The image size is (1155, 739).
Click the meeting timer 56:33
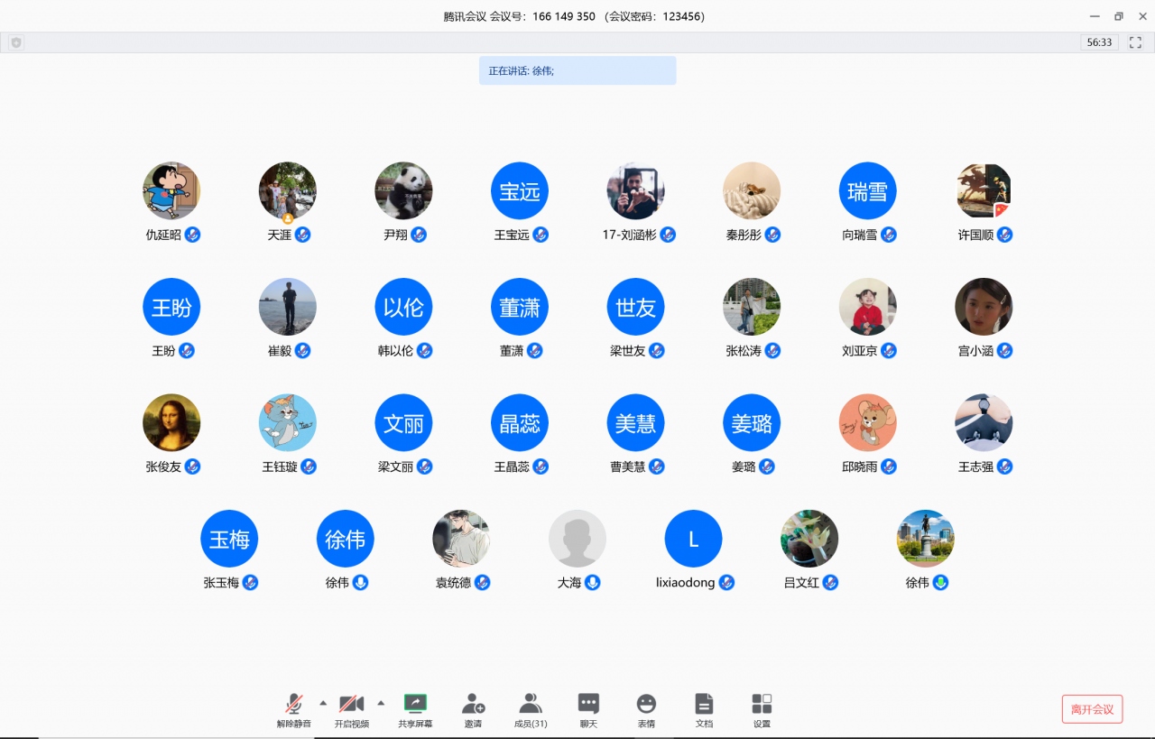click(1099, 42)
